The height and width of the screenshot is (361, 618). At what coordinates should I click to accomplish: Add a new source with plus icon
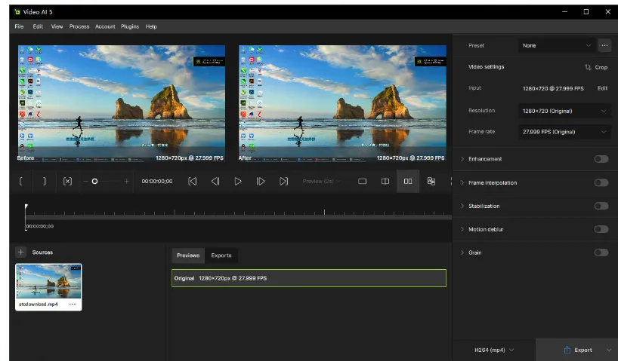click(x=20, y=252)
